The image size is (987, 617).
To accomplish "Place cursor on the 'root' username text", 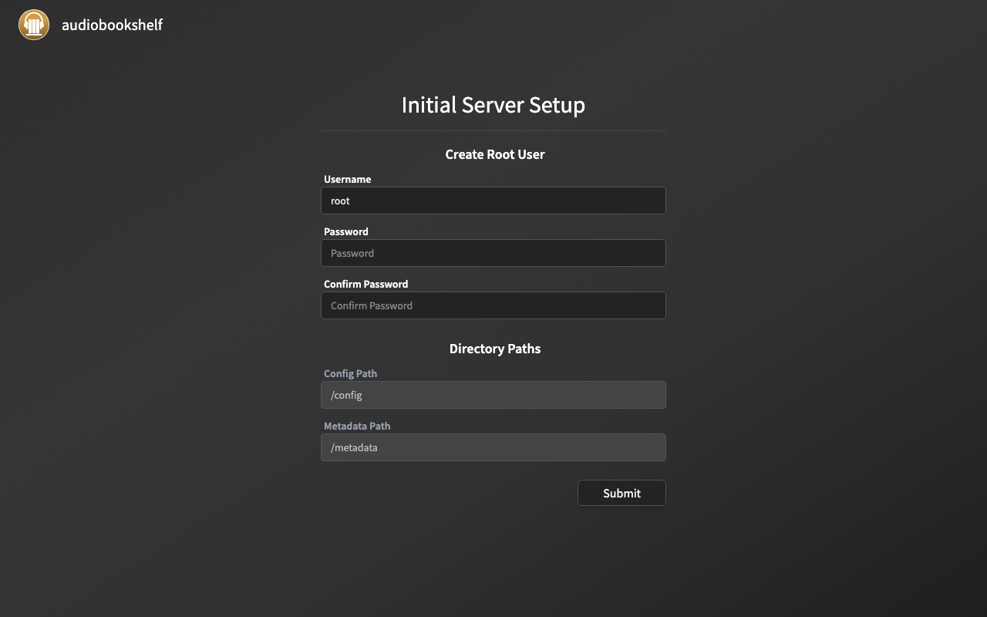I will pos(340,201).
